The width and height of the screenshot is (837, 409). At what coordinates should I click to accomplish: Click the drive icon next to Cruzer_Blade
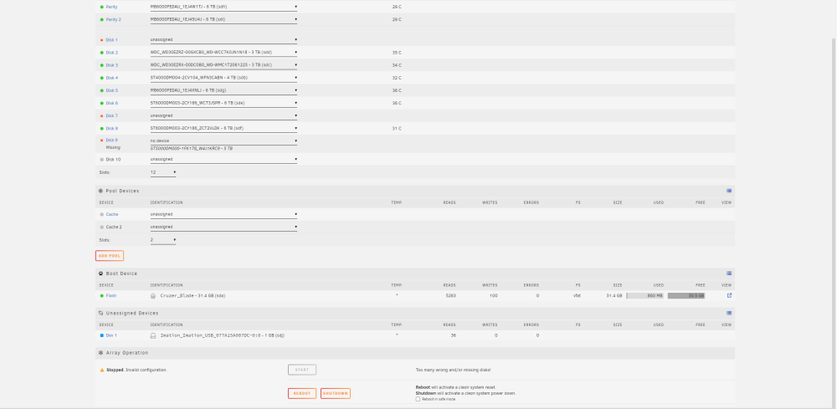153,295
